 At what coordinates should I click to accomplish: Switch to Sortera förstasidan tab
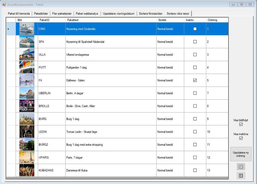point(151,13)
